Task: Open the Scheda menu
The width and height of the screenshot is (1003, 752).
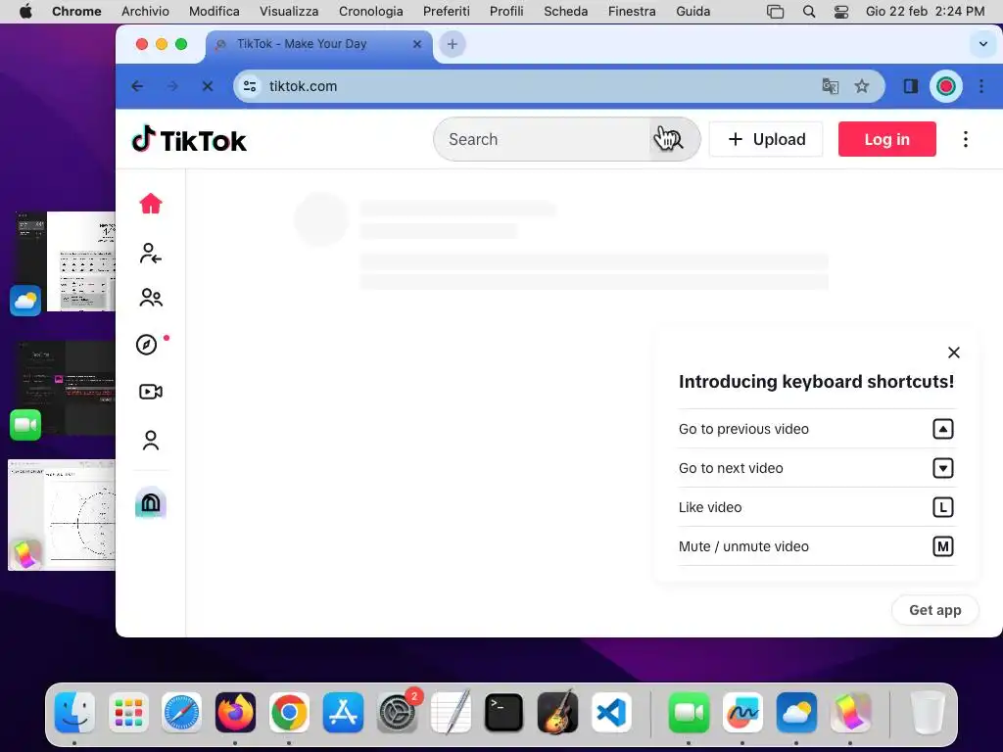Action: [x=565, y=11]
